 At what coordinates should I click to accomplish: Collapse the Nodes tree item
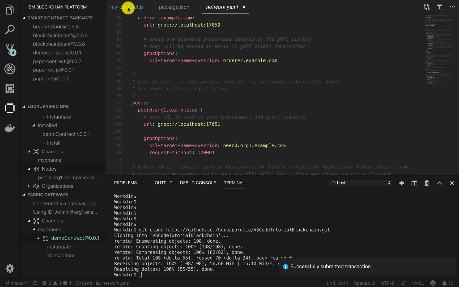(x=29, y=169)
